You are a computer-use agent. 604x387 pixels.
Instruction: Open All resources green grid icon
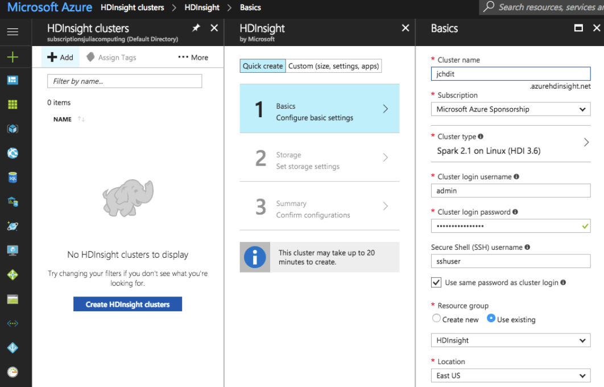13,105
